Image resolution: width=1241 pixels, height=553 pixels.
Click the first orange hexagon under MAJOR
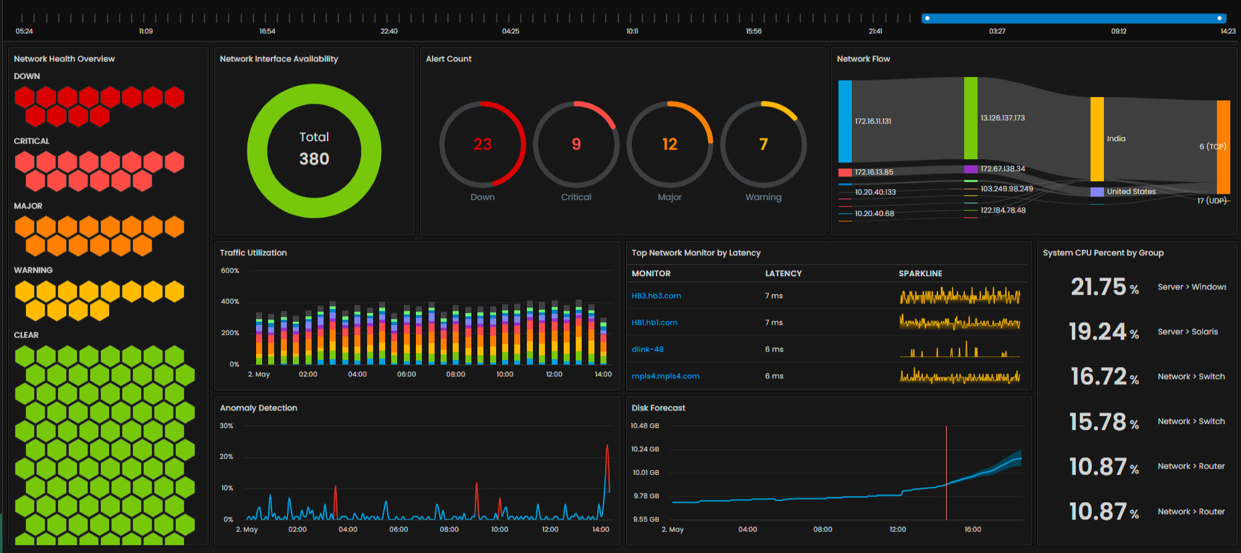[x=25, y=227]
